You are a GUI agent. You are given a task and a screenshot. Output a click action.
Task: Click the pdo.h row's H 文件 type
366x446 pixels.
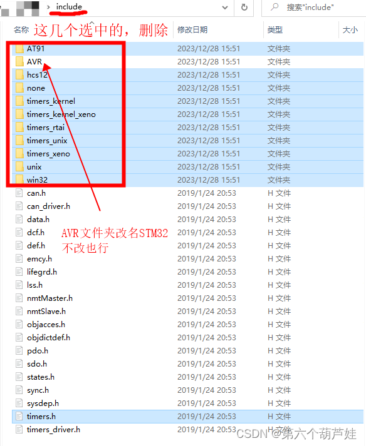pyautogui.click(x=279, y=351)
